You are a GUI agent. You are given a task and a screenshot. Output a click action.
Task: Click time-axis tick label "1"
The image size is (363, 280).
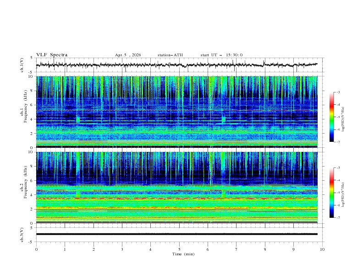(65, 249)
